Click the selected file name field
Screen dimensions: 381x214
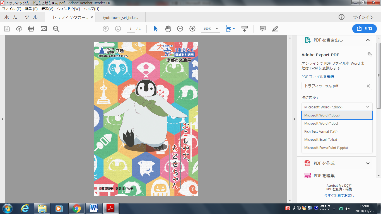337,86
